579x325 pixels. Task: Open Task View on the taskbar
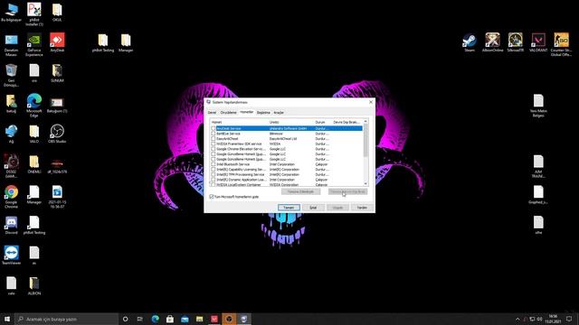click(x=140, y=319)
